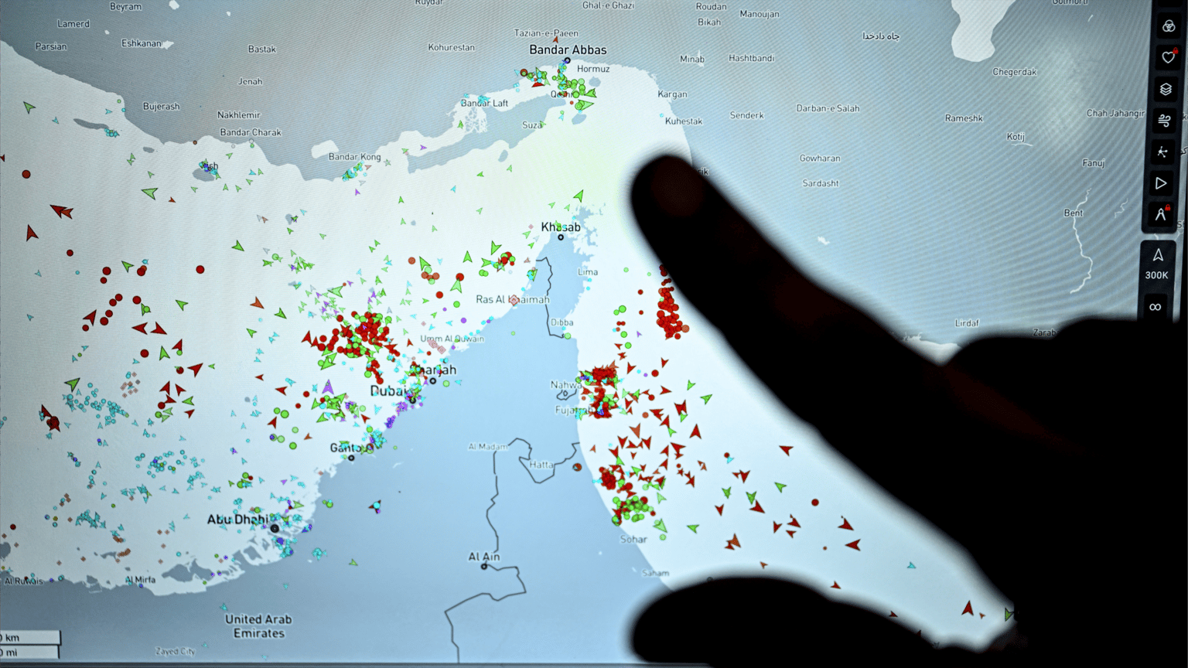Click the Bandar Abbas port marker
Screen dimensions: 1188x668
[568, 60]
